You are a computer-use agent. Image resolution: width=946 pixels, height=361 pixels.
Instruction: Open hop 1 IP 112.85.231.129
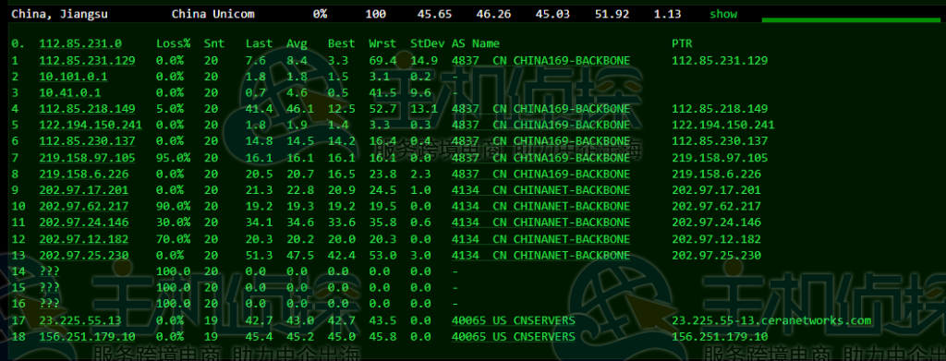[x=88, y=60]
